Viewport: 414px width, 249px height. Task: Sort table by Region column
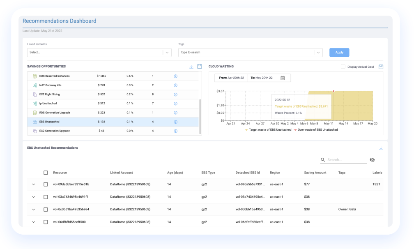coord(275,173)
